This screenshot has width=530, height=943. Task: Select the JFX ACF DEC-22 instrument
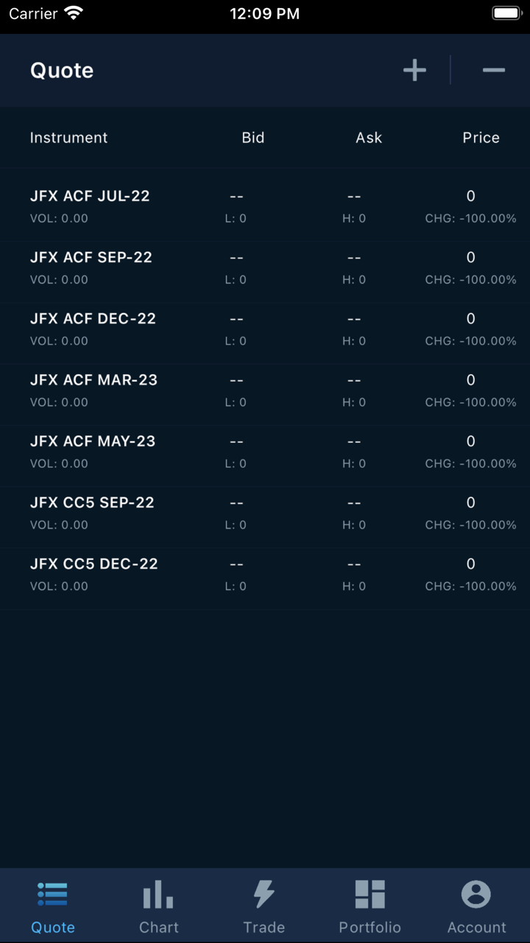click(93, 318)
